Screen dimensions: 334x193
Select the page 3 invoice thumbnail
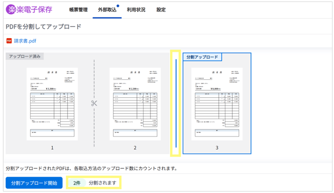pyautogui.click(x=216, y=103)
